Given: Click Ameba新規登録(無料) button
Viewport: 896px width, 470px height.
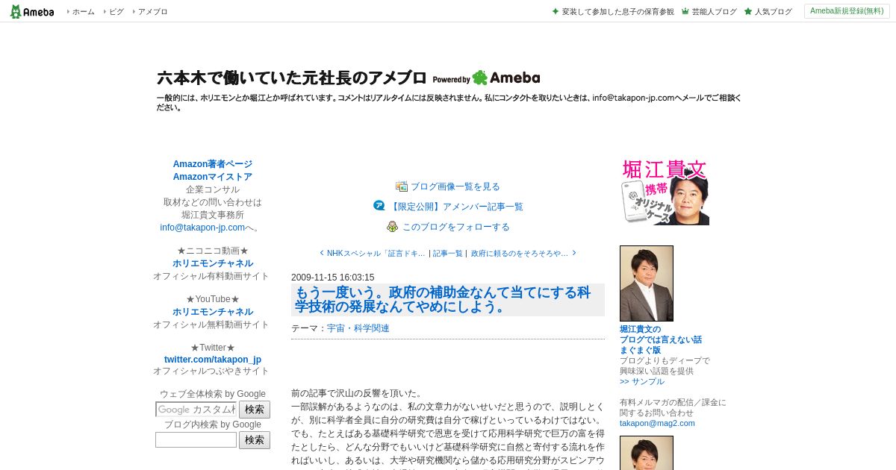Looking at the screenshot, I should (x=847, y=11).
